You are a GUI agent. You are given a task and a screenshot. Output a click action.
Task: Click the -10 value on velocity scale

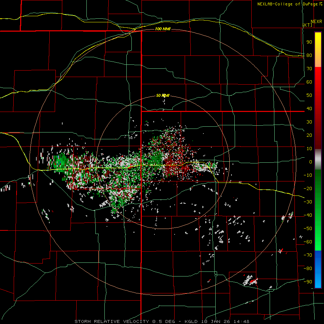click(308, 175)
